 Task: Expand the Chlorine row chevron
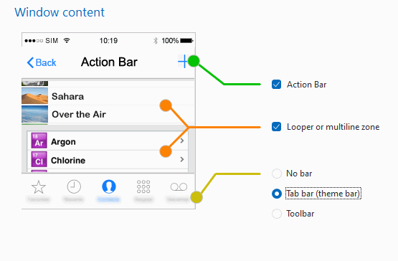pyautogui.click(x=182, y=159)
